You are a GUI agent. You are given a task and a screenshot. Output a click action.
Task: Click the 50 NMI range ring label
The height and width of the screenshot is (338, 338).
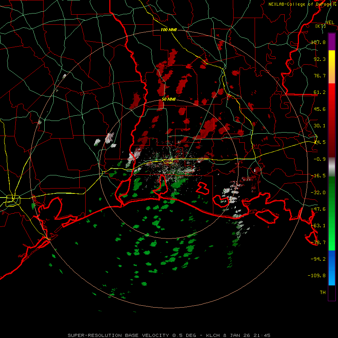(x=169, y=100)
